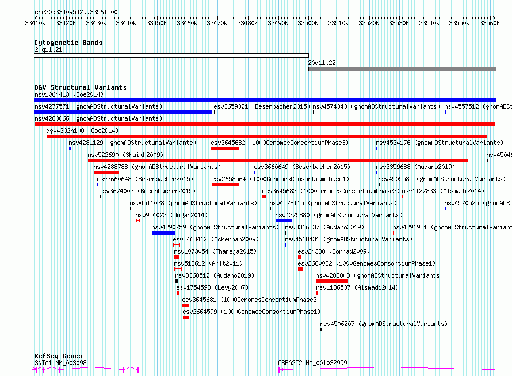Click red bar under nsv4288788
The image size is (512, 376).
click(106, 172)
